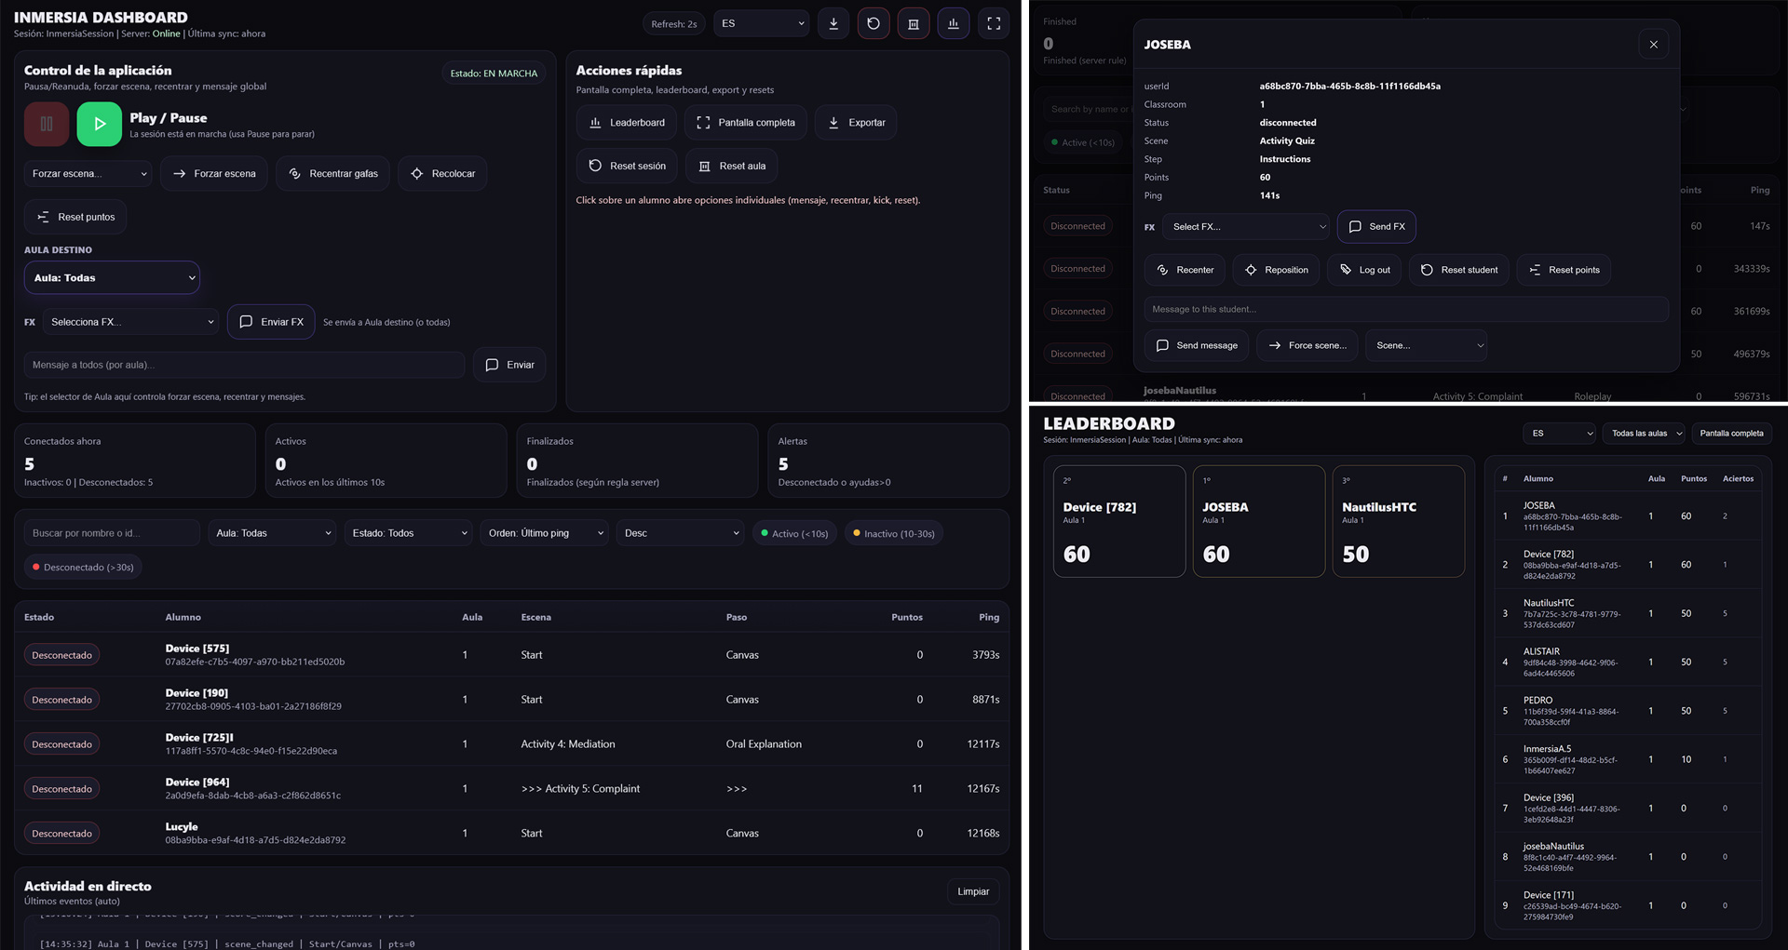
Task: Click Enviar message button
Action: point(509,365)
